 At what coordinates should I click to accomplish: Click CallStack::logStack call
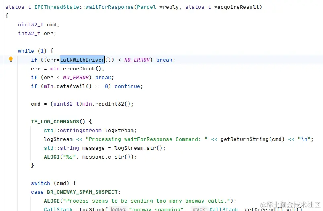point(74,209)
